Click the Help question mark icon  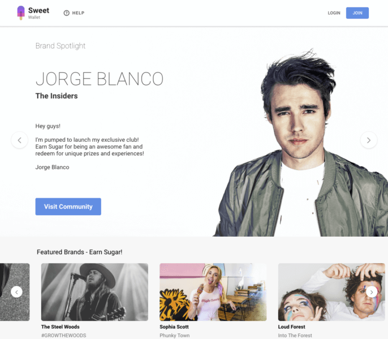66,13
